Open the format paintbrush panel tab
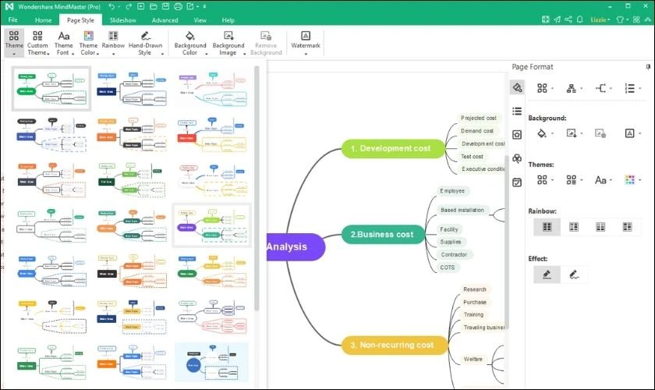655x390 pixels. pos(517,87)
